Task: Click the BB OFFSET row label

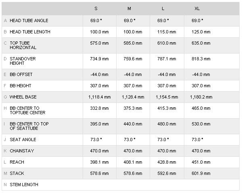Action: [21, 74]
